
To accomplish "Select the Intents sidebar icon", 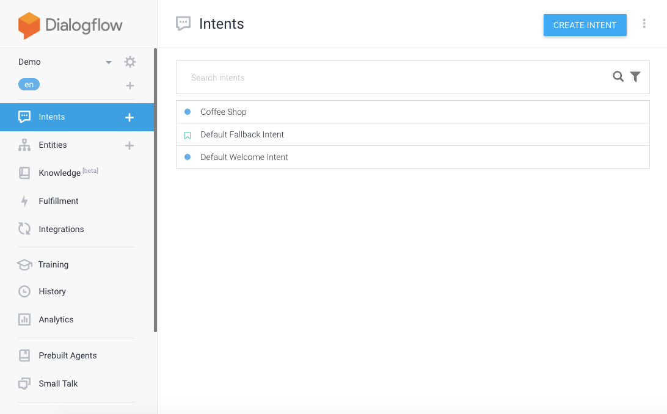I will click(24, 117).
